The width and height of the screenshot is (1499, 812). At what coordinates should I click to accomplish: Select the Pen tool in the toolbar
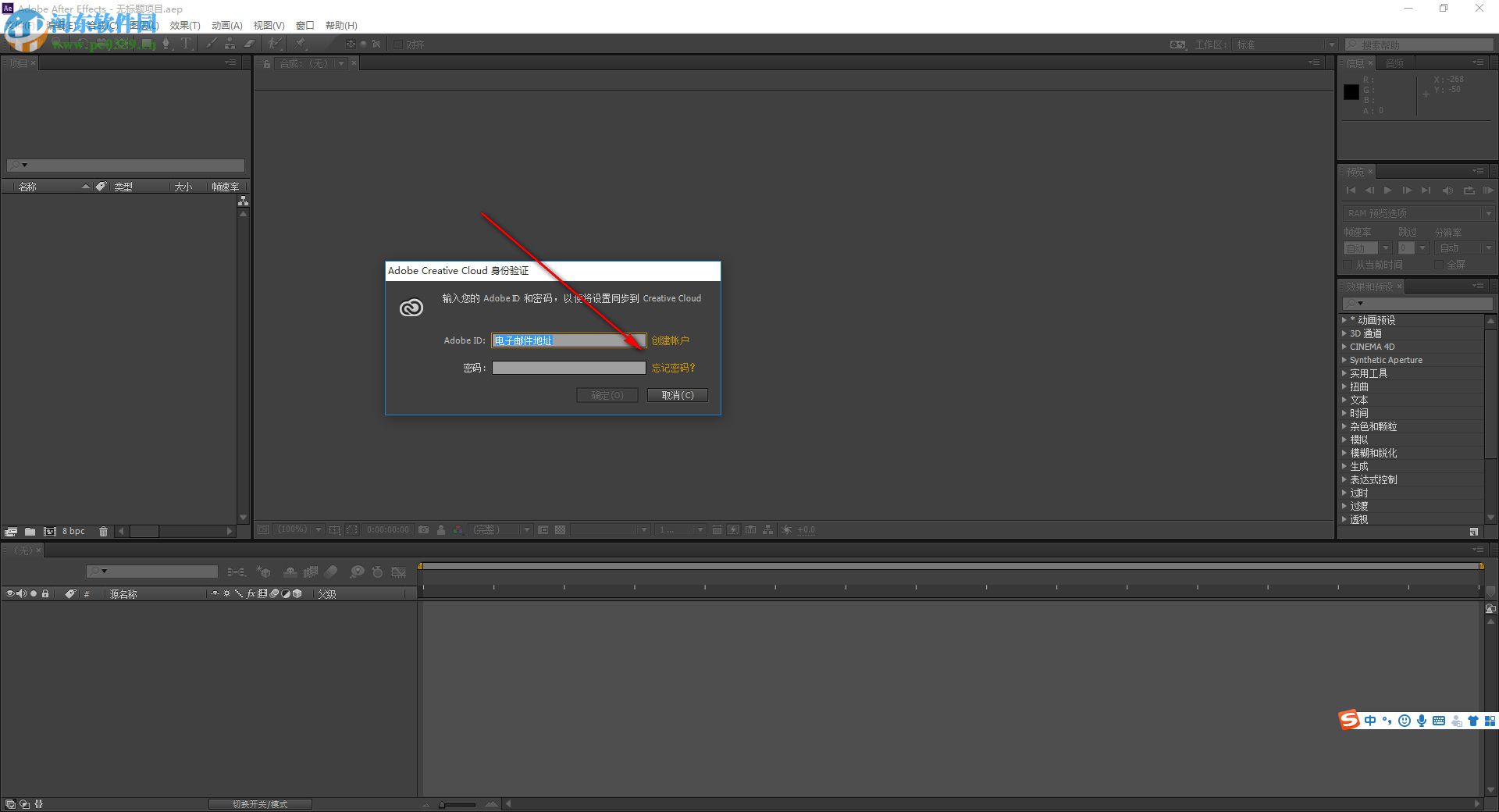coord(166,45)
